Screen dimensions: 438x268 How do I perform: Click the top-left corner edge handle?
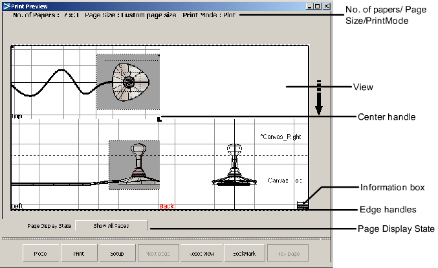click(12, 47)
